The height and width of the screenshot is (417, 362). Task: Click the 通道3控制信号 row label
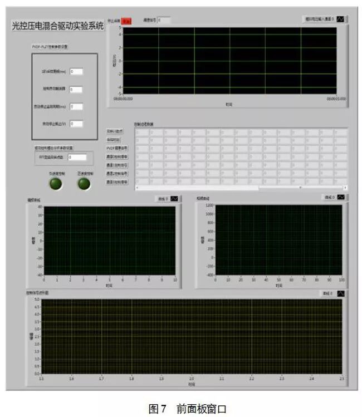point(117,182)
